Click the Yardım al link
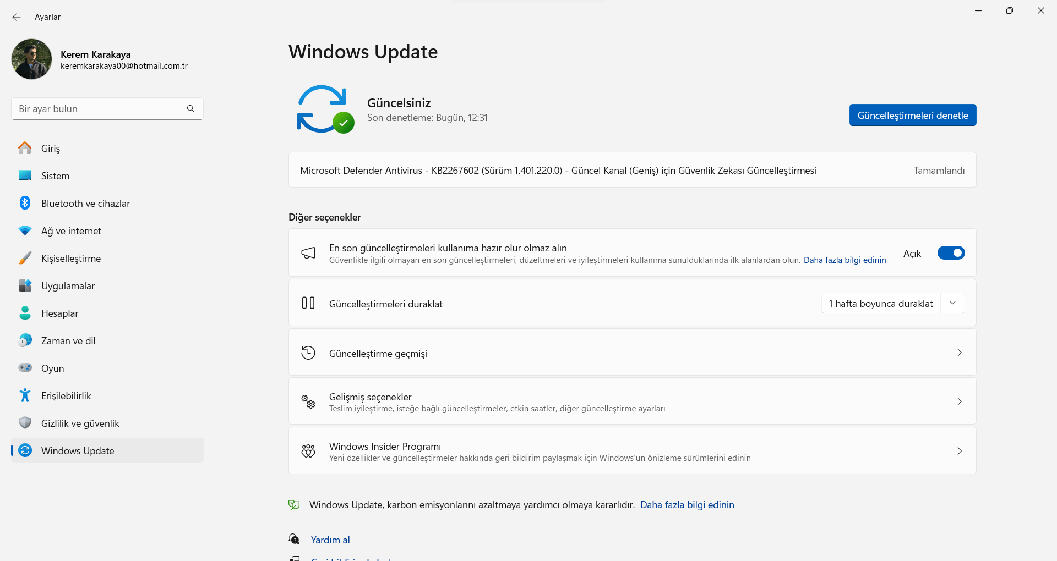1057x561 pixels. coord(330,540)
